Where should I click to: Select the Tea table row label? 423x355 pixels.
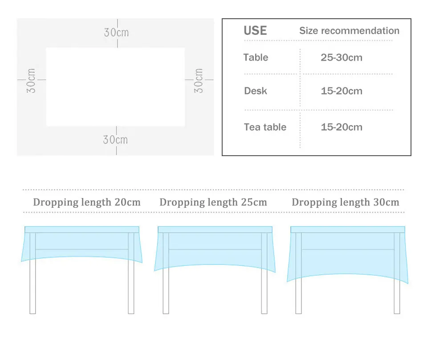[265, 127]
